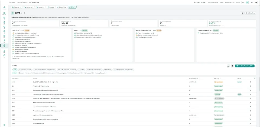Go to the 6D module in sidebar
Viewport: 260px width, 127px height.
point(4,41)
